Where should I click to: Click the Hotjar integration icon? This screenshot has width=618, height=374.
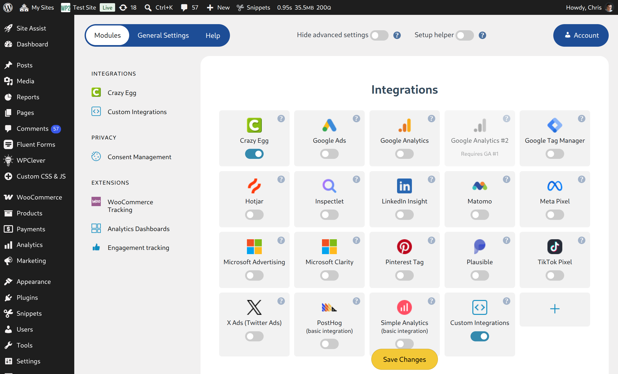[254, 186]
